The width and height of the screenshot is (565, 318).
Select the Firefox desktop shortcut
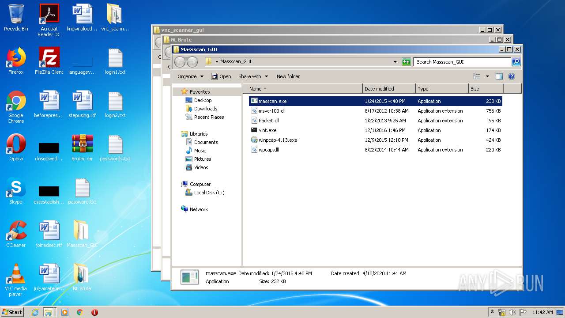point(16,61)
